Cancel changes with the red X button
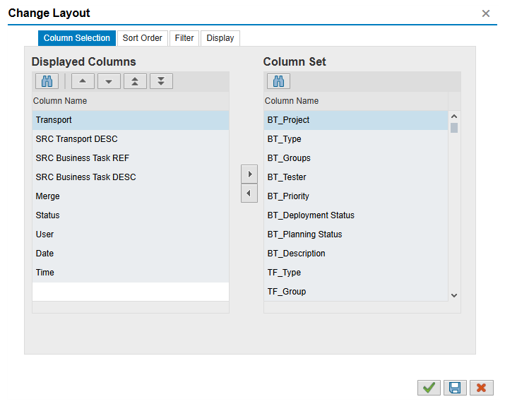This screenshot has width=505, height=404. click(x=481, y=387)
